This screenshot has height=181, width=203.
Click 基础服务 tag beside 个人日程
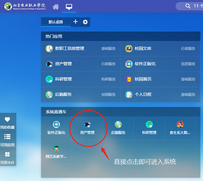pos(188,95)
